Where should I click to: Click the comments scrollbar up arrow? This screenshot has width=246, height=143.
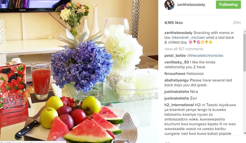point(245,32)
